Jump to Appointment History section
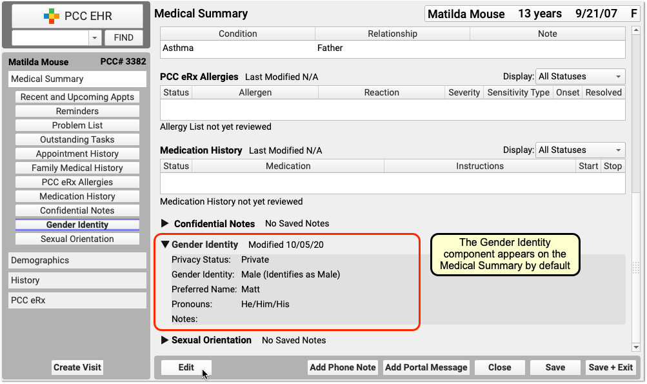The height and width of the screenshot is (384, 647). point(77,154)
